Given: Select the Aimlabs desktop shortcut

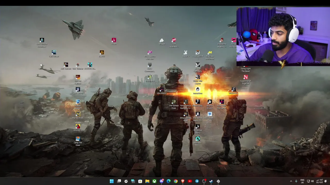Looking at the screenshot, I should point(198,140).
